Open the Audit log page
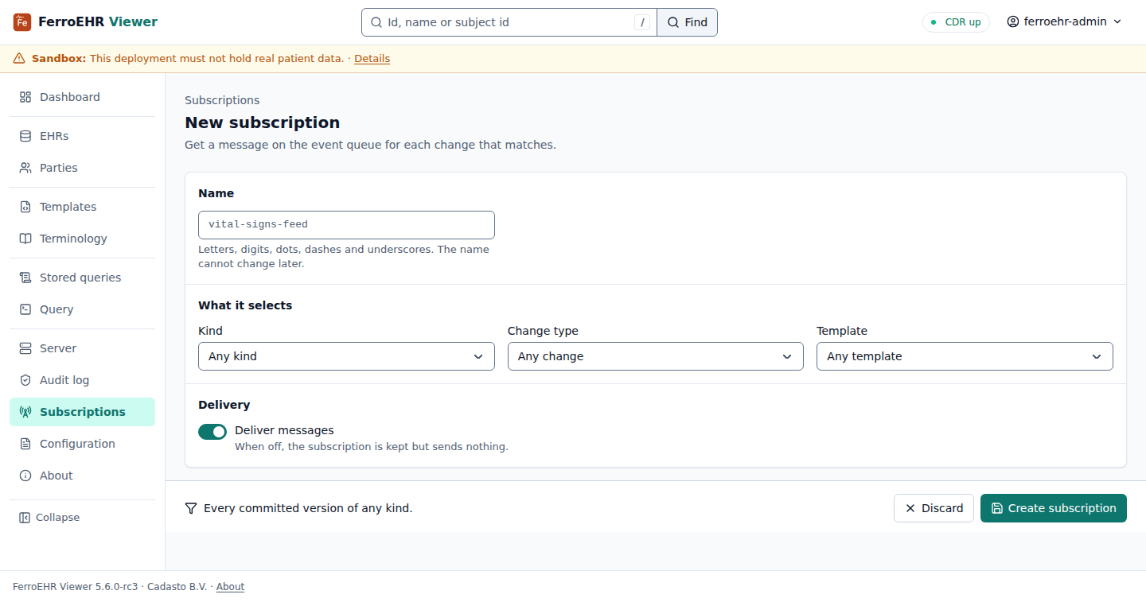 coord(82,380)
